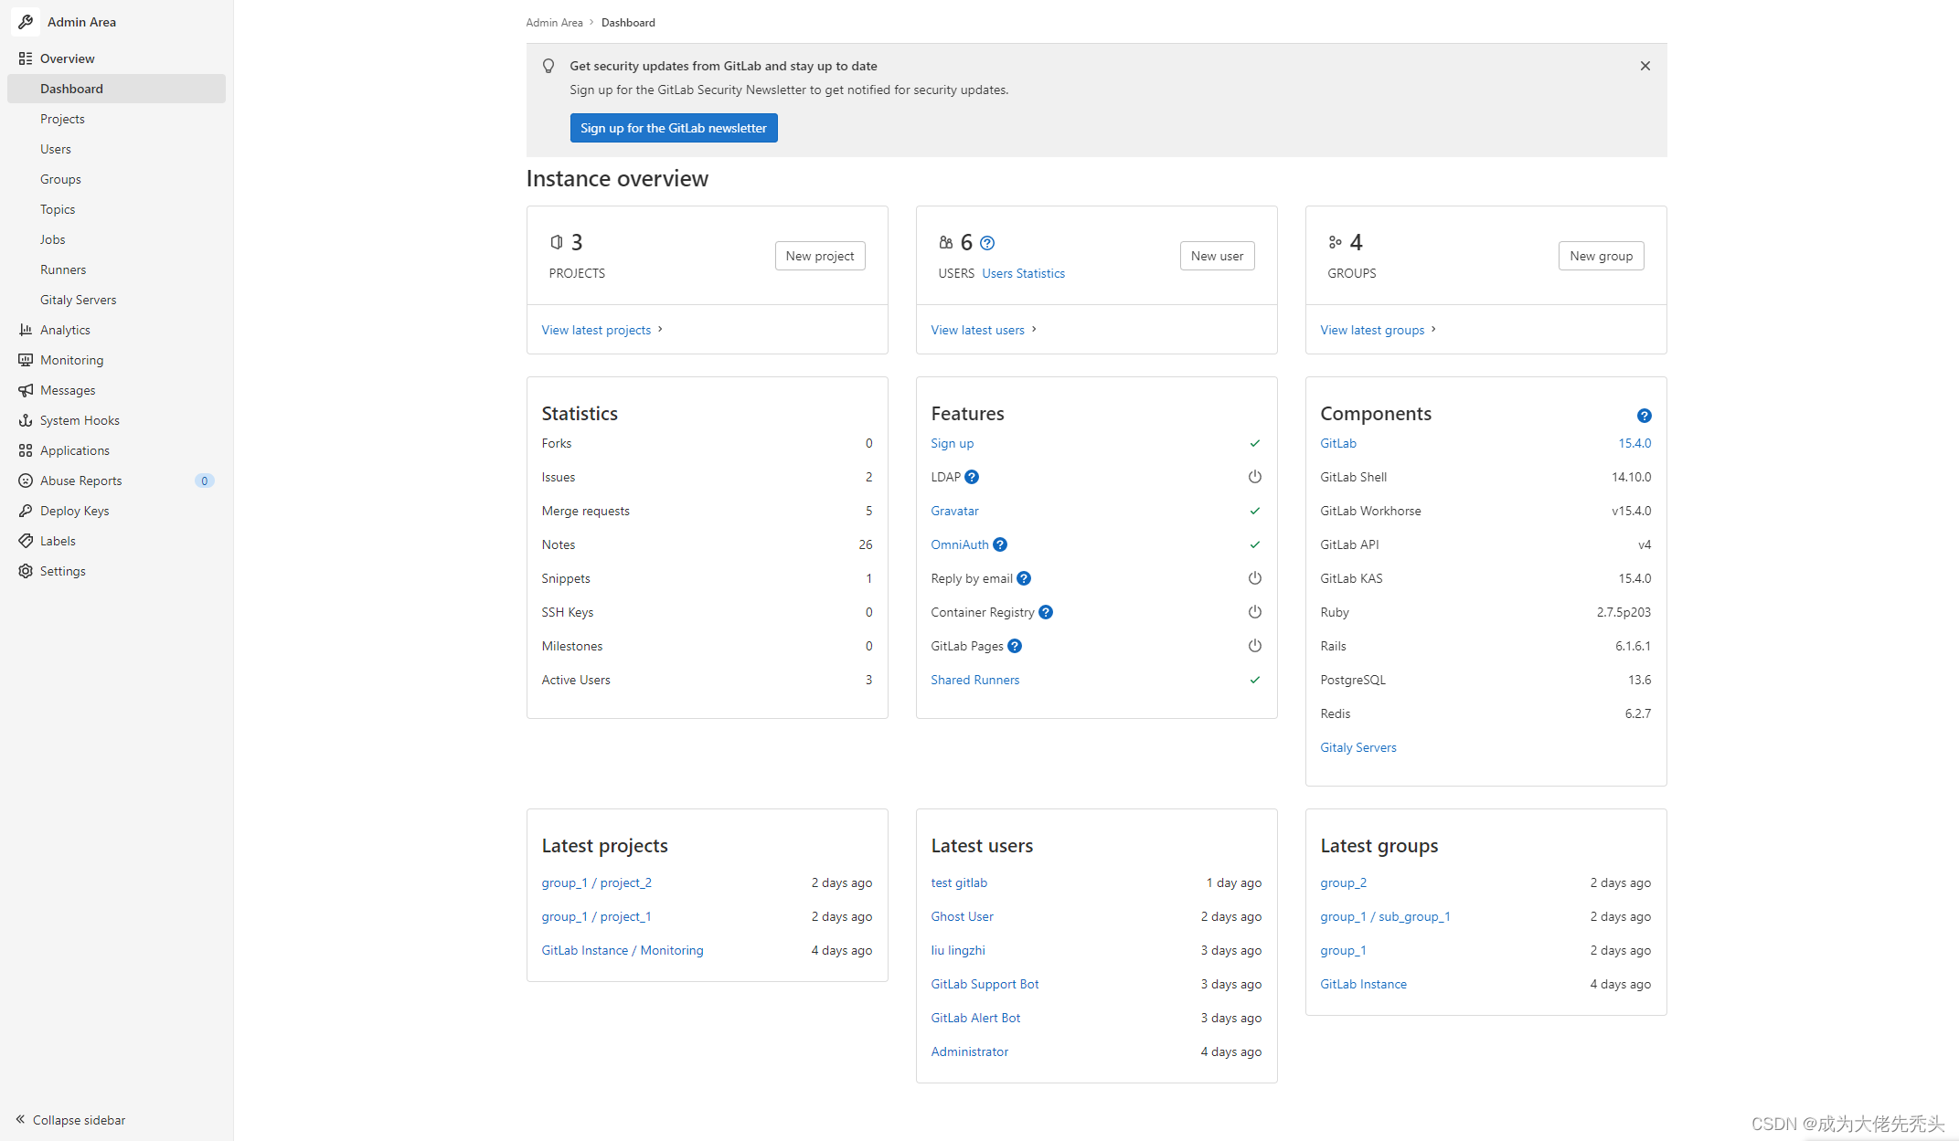Click the Messages megaphone icon
Screen dimensions: 1959x1141
pos(26,390)
